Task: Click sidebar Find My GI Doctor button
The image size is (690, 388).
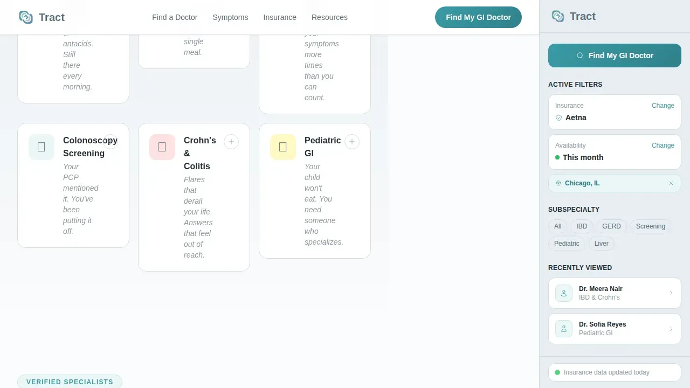Action: 615,56
